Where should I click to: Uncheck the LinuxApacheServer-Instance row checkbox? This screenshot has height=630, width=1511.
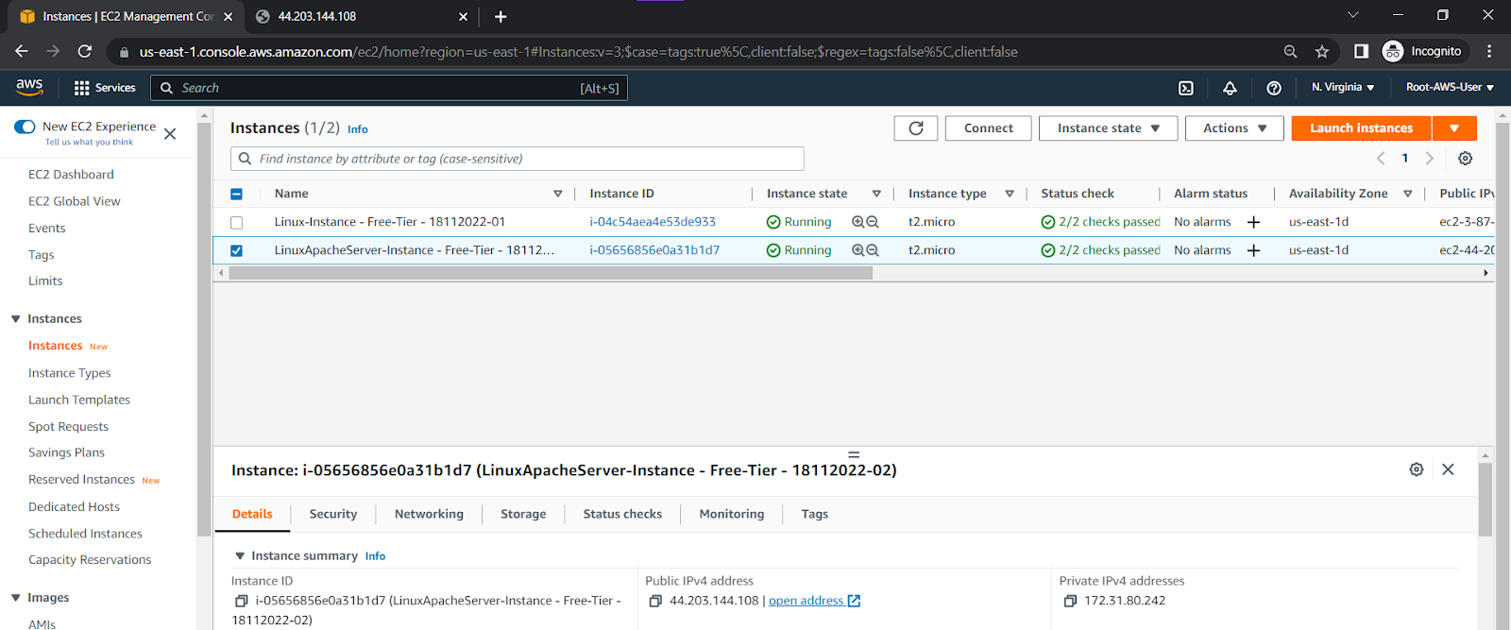[x=236, y=251]
